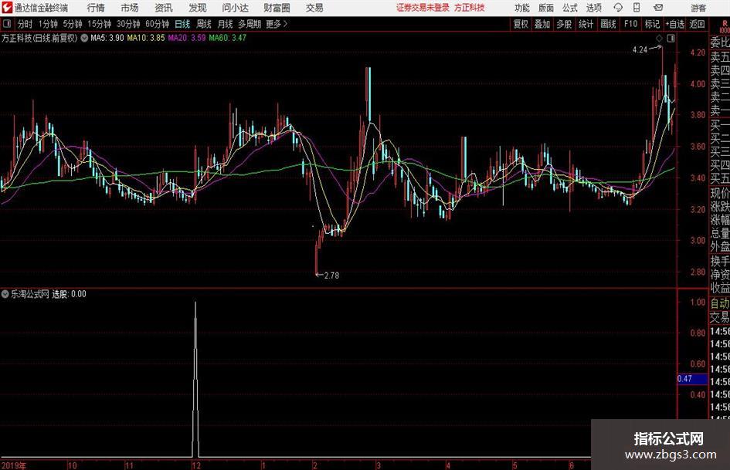Click the MA20: 3.59 indicator value
Image resolution: width=730 pixels, height=470 pixels.
click(187, 38)
